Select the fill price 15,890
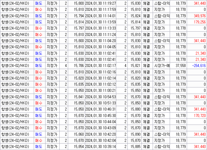This screenshot has height=150, width=207. [135, 134]
